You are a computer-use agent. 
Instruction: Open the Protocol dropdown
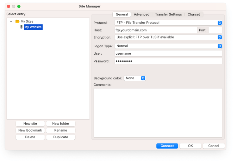(x=168, y=23)
